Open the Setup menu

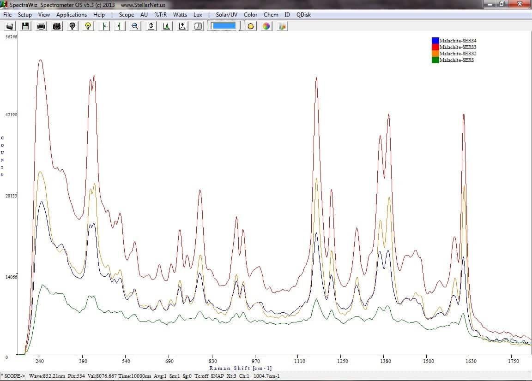25,15
